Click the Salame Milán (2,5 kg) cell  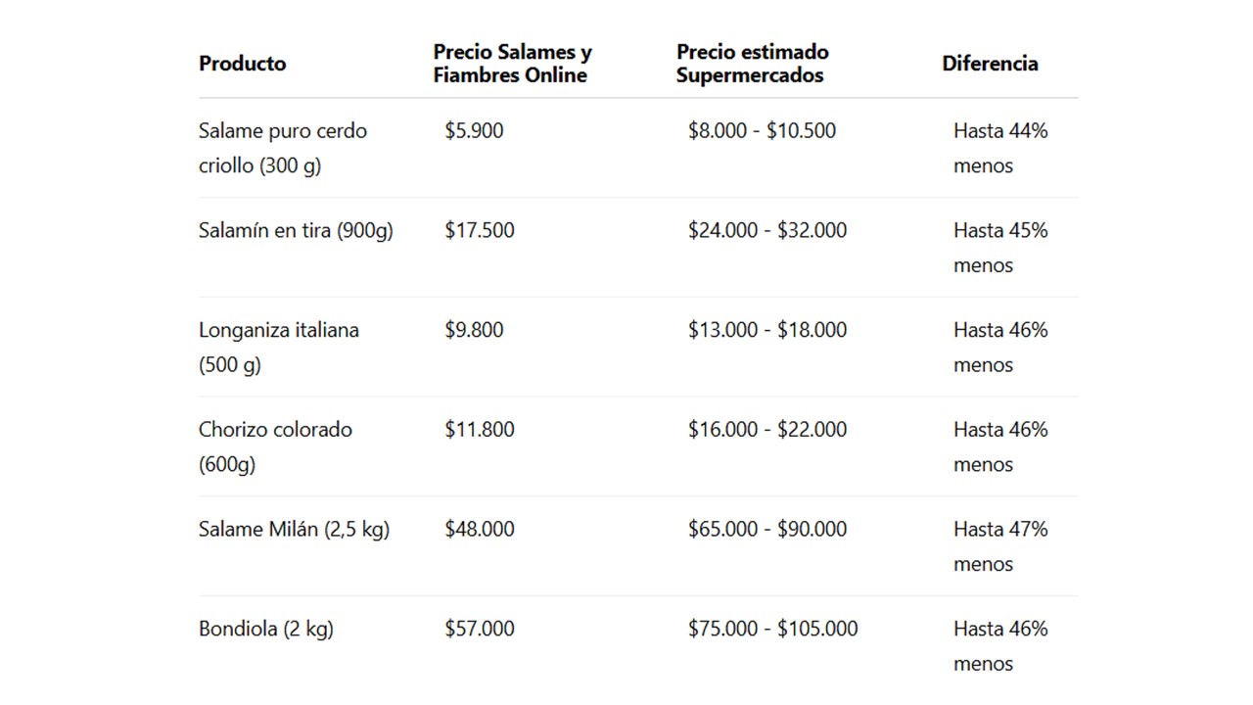[x=294, y=529]
